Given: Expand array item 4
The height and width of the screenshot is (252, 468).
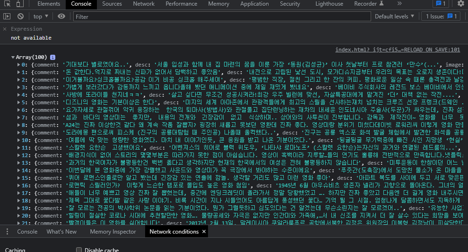Looking at the screenshot, I should pos(18,95).
